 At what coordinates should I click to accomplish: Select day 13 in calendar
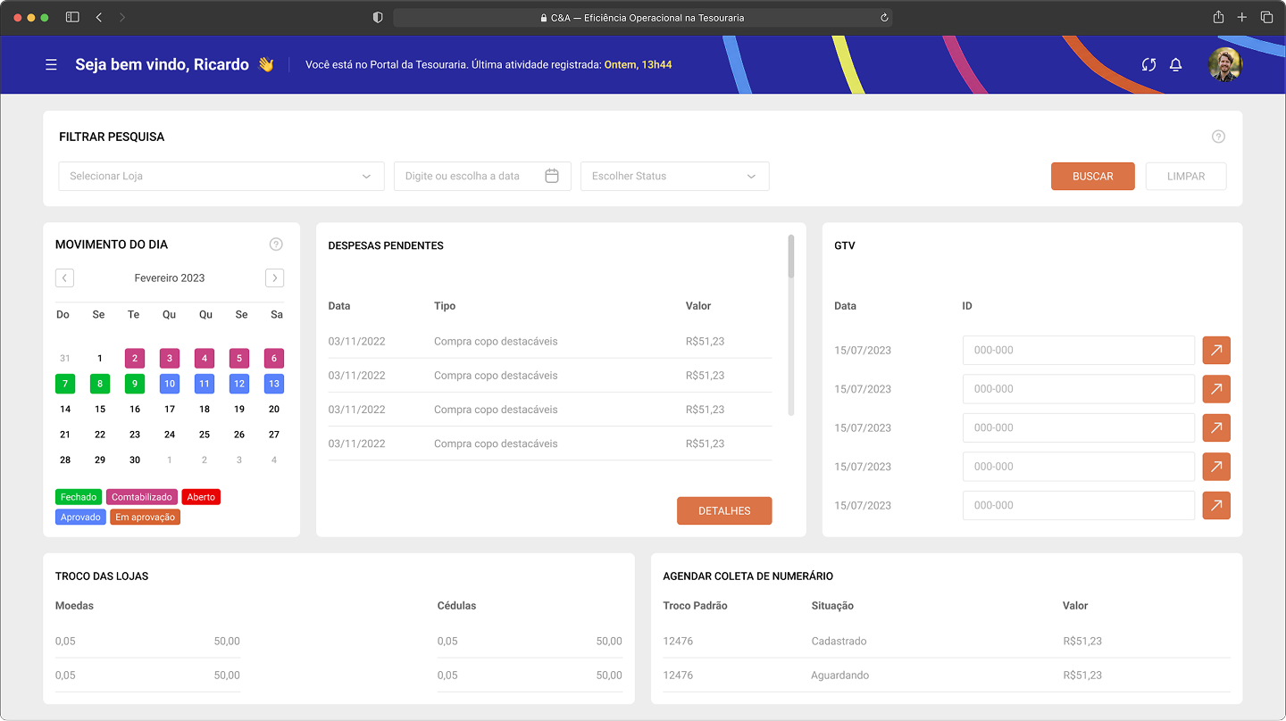click(x=274, y=384)
